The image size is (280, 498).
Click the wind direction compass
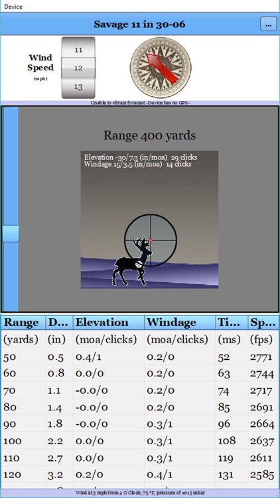pos(161,67)
